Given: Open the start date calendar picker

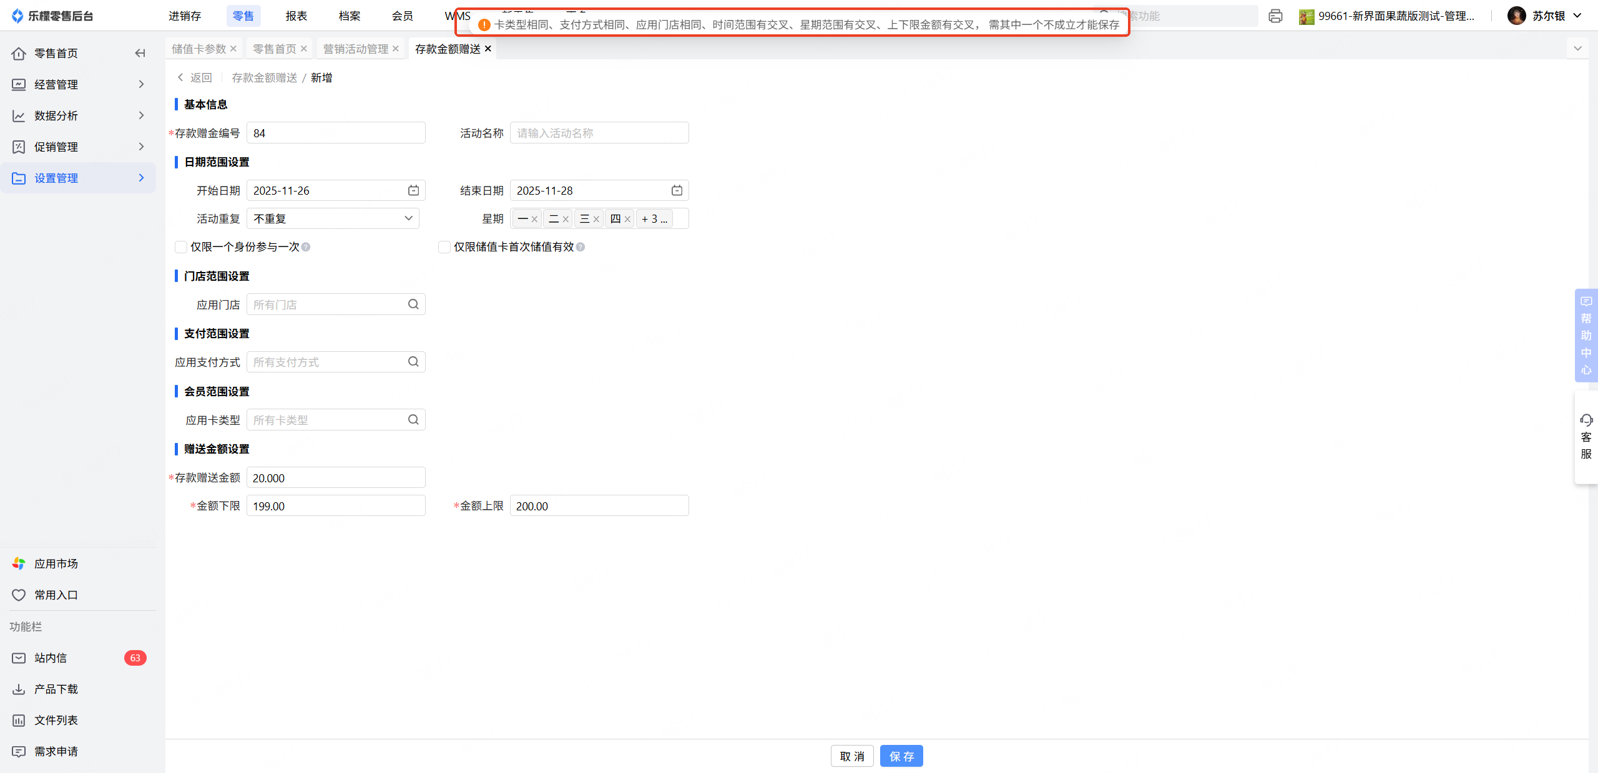Looking at the screenshot, I should click(413, 190).
